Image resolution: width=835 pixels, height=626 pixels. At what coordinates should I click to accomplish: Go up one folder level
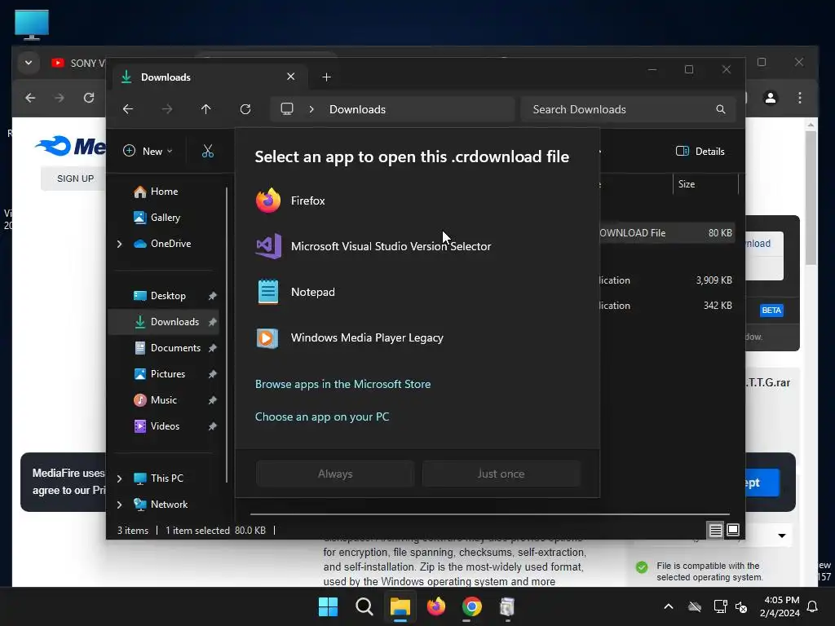(206, 109)
